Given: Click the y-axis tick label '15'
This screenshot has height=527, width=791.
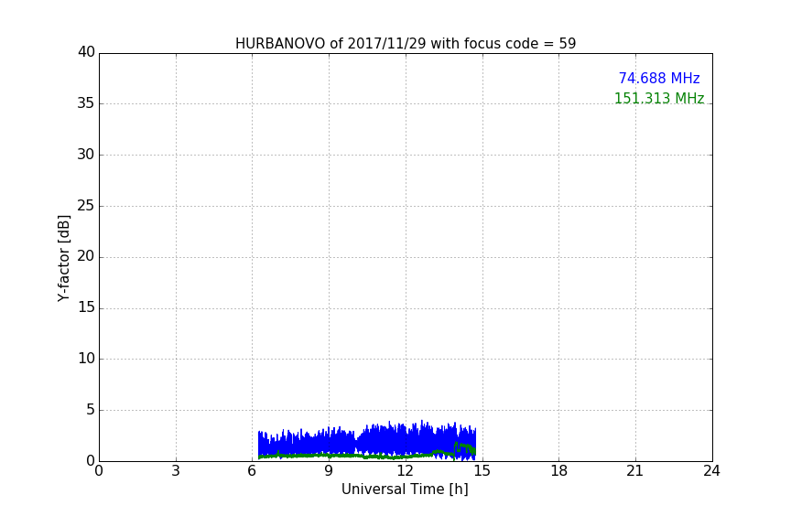Looking at the screenshot, I should [x=86, y=307].
